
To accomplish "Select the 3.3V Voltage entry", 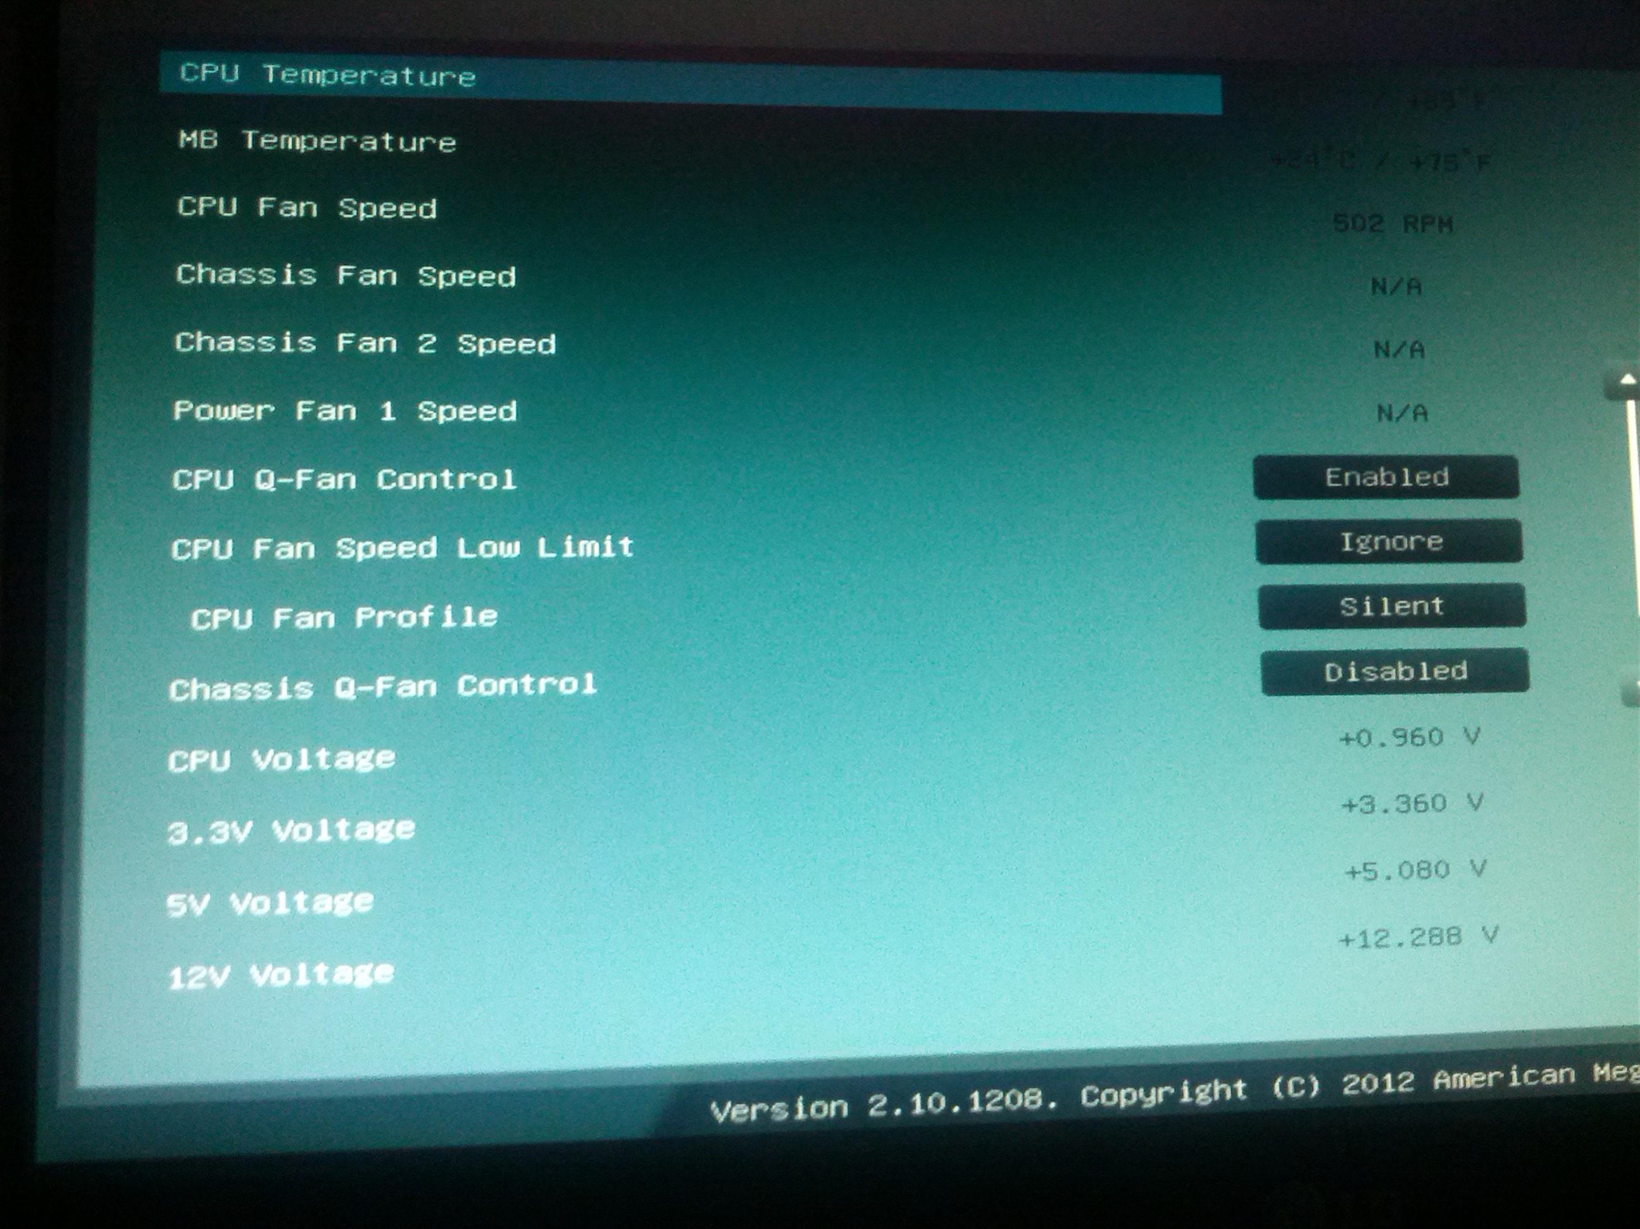I will click(291, 831).
